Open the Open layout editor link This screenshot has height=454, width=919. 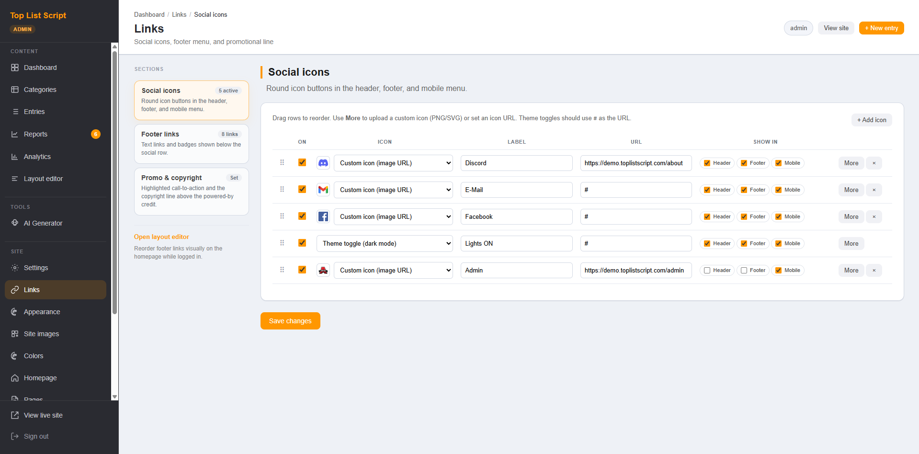click(x=161, y=237)
